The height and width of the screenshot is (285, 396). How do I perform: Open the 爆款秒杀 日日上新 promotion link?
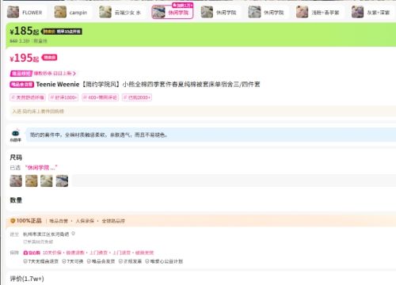(54, 73)
